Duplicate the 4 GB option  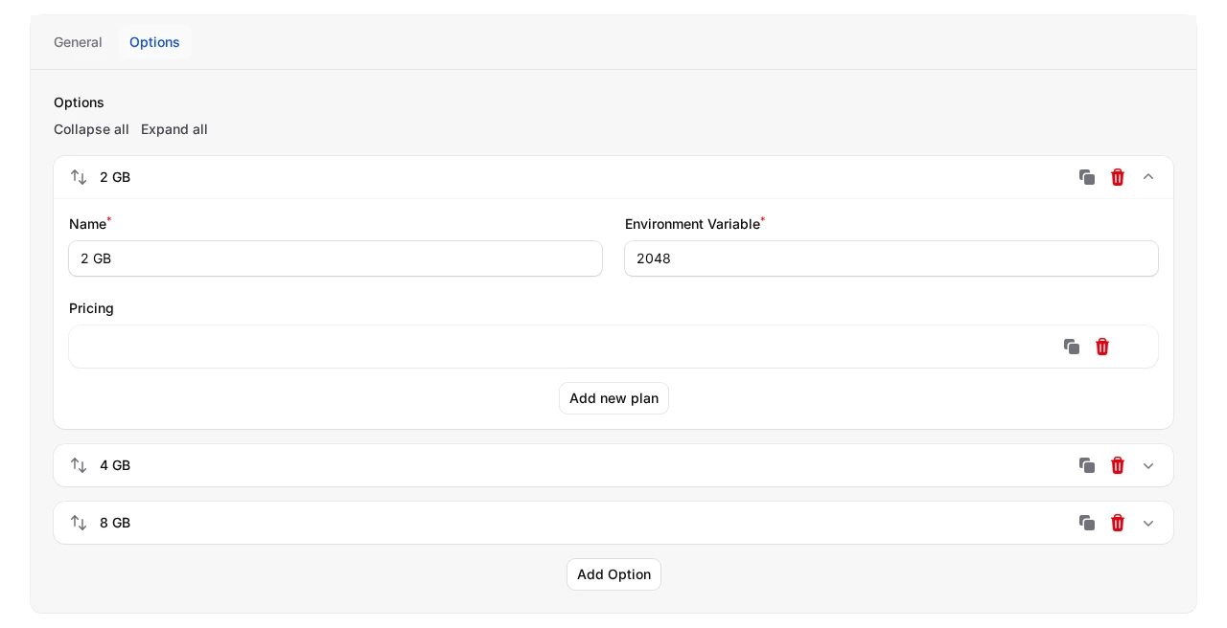(1087, 465)
